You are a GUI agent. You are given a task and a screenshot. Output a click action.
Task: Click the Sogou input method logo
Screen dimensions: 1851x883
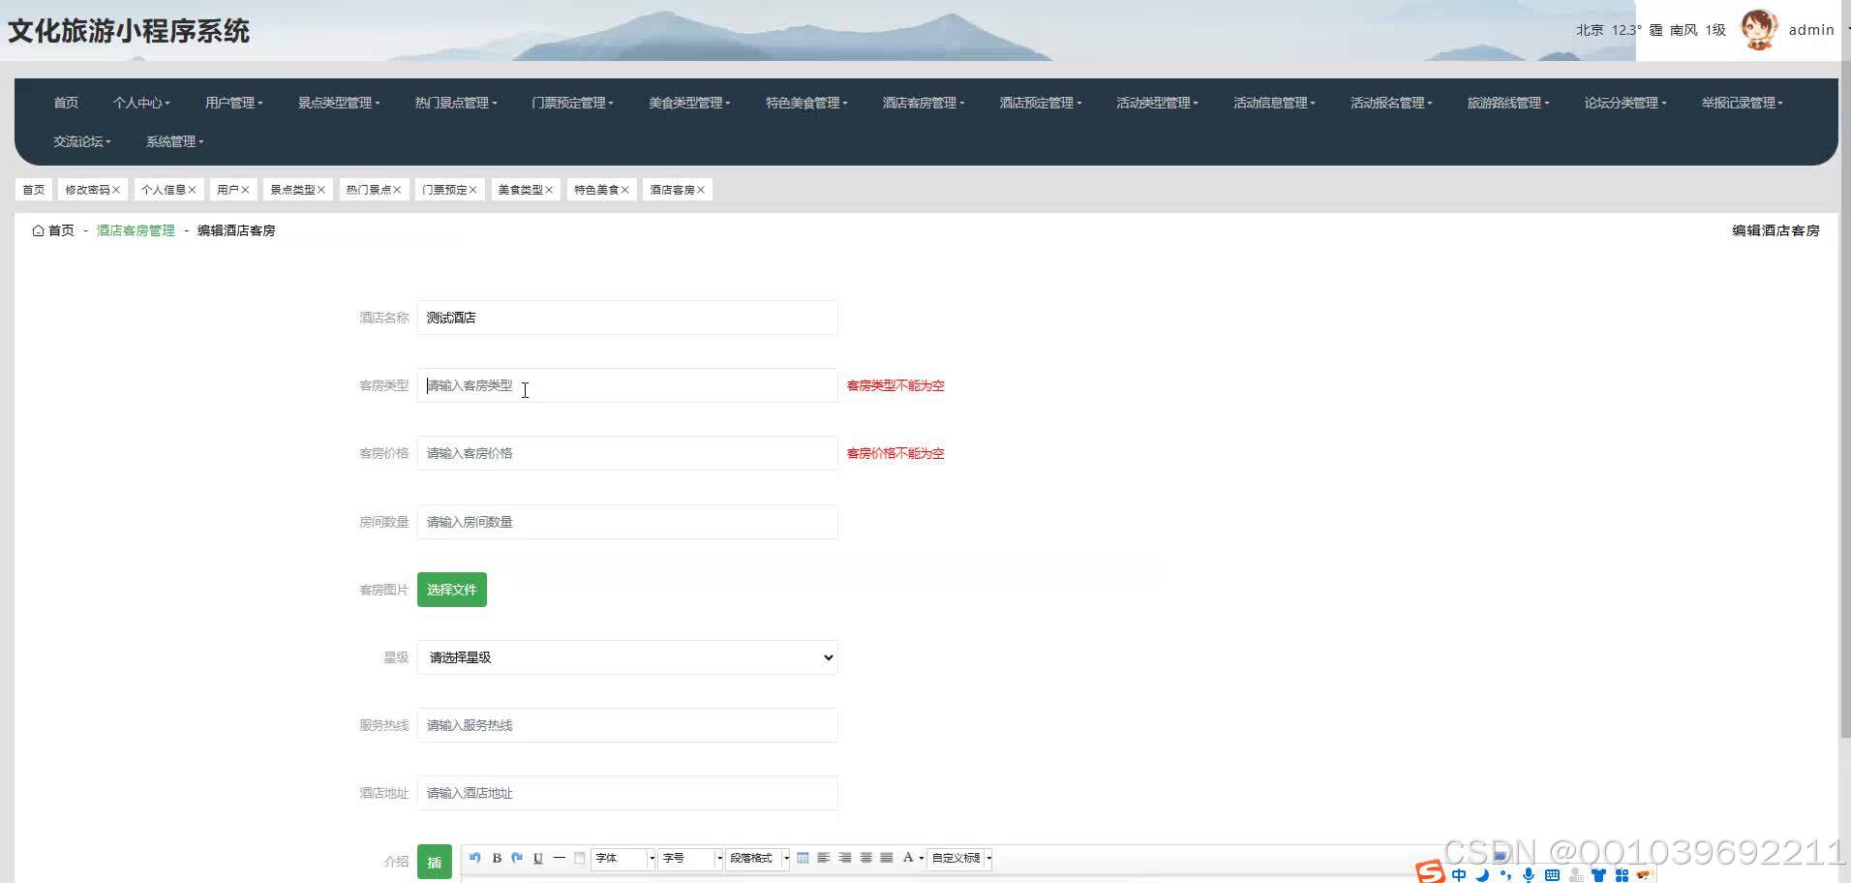pos(1430,871)
